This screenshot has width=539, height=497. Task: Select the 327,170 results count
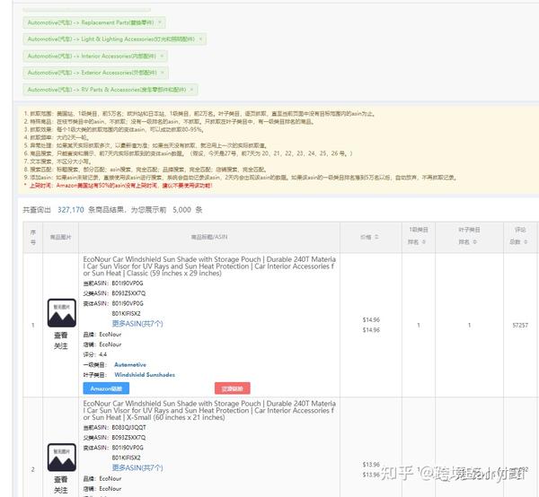(70, 210)
